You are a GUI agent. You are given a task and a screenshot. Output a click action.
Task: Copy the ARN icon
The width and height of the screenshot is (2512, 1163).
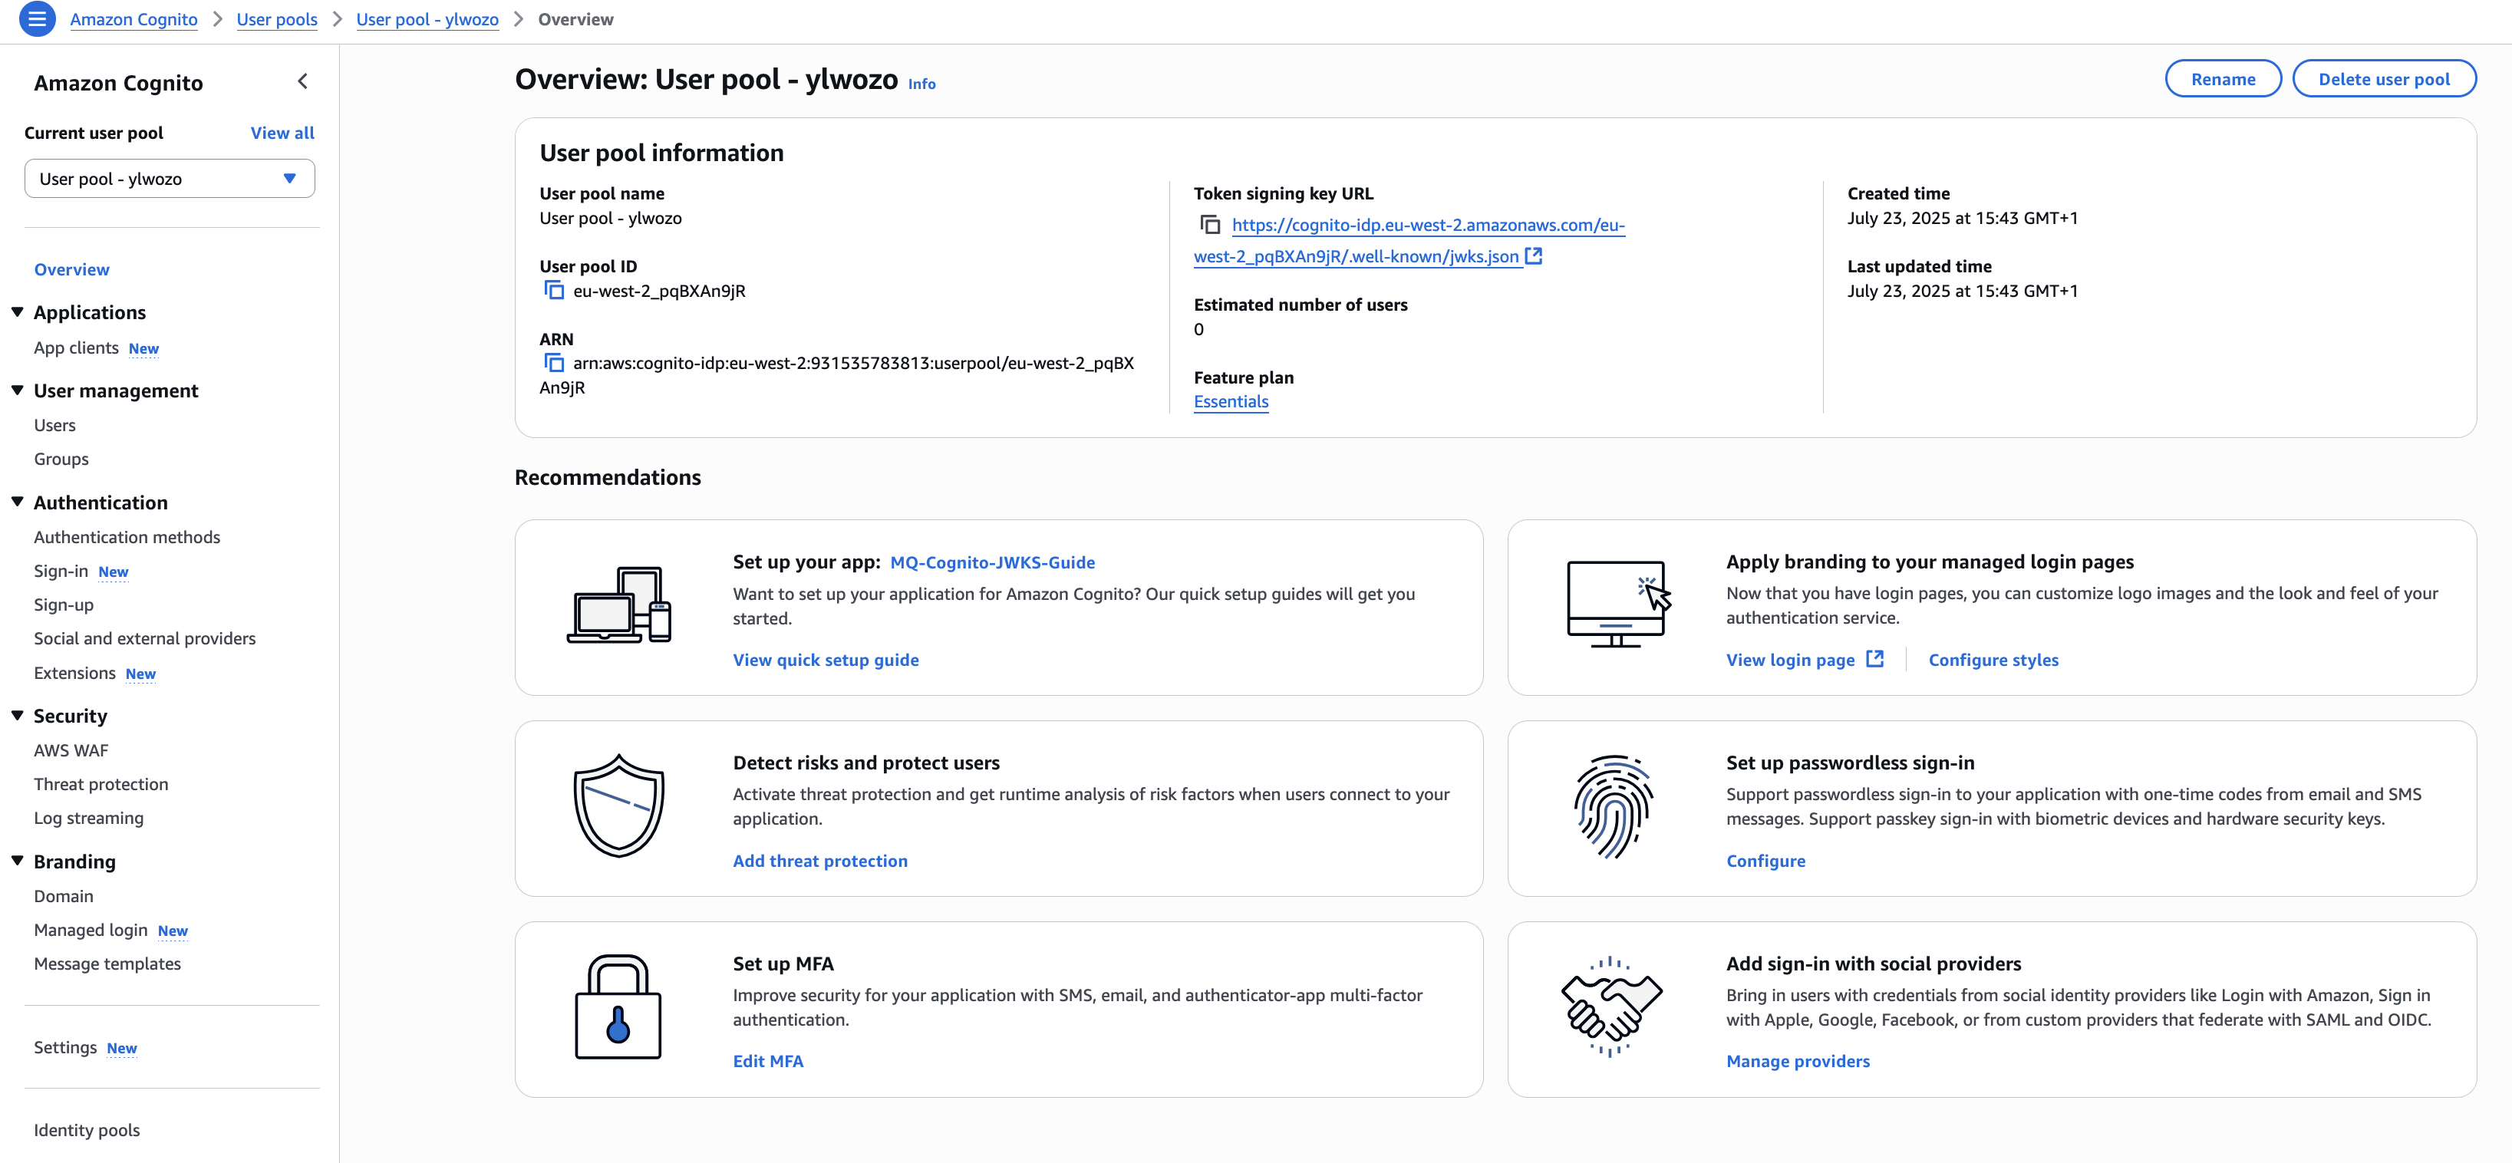point(554,363)
